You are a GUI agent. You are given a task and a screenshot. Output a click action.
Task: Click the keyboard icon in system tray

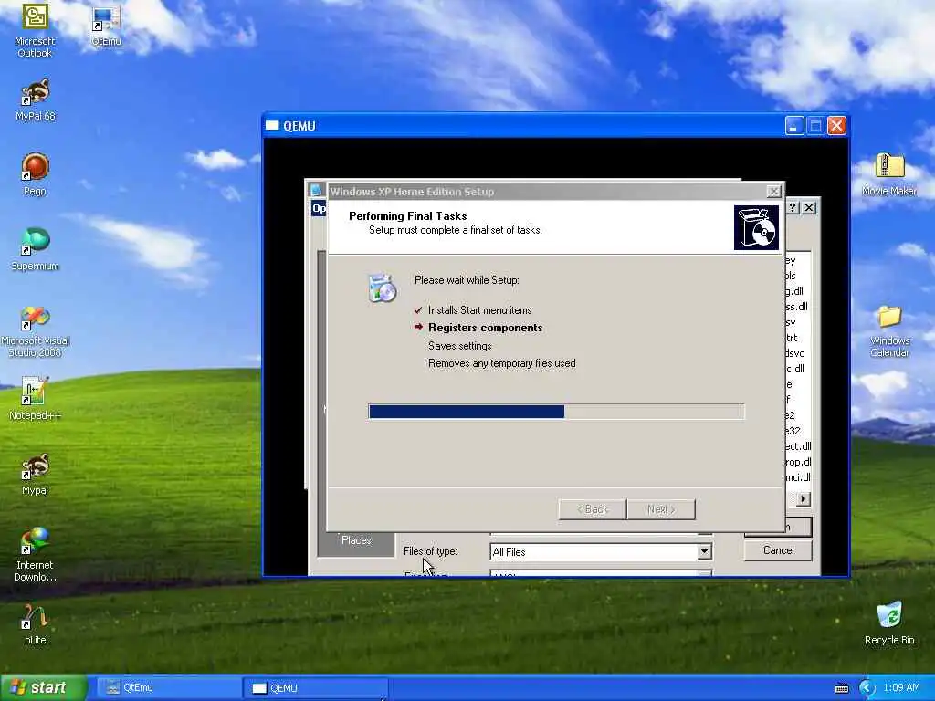(x=842, y=688)
